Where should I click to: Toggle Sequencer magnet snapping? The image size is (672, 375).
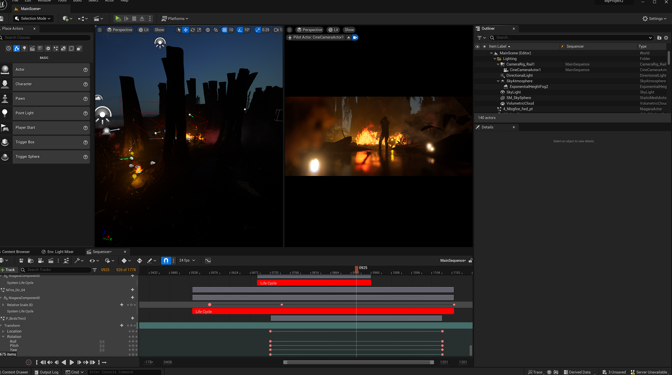tap(166, 261)
